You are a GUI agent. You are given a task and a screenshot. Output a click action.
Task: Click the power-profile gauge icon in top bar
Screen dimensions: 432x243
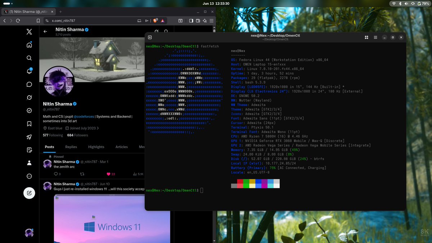click(413, 3)
